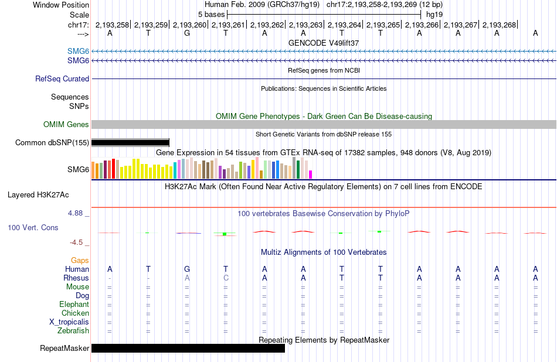This screenshot has height=362, width=557.
Task: Click the Rhesus row base C
Action: pos(226,278)
